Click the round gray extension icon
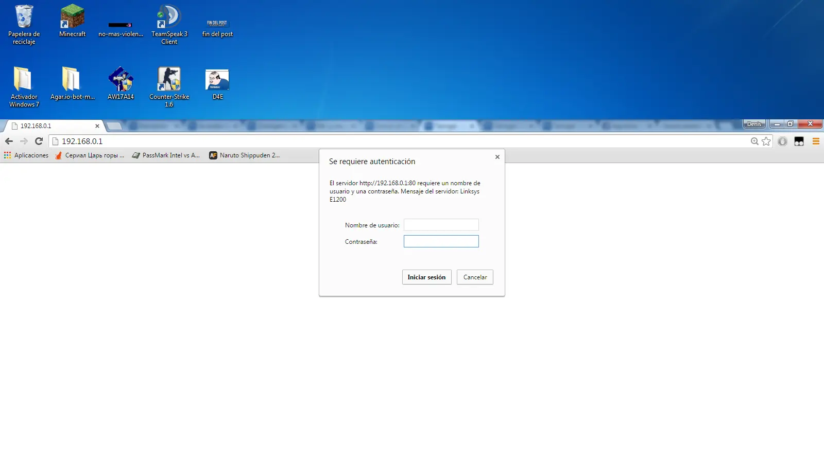824x463 pixels. (x=783, y=141)
